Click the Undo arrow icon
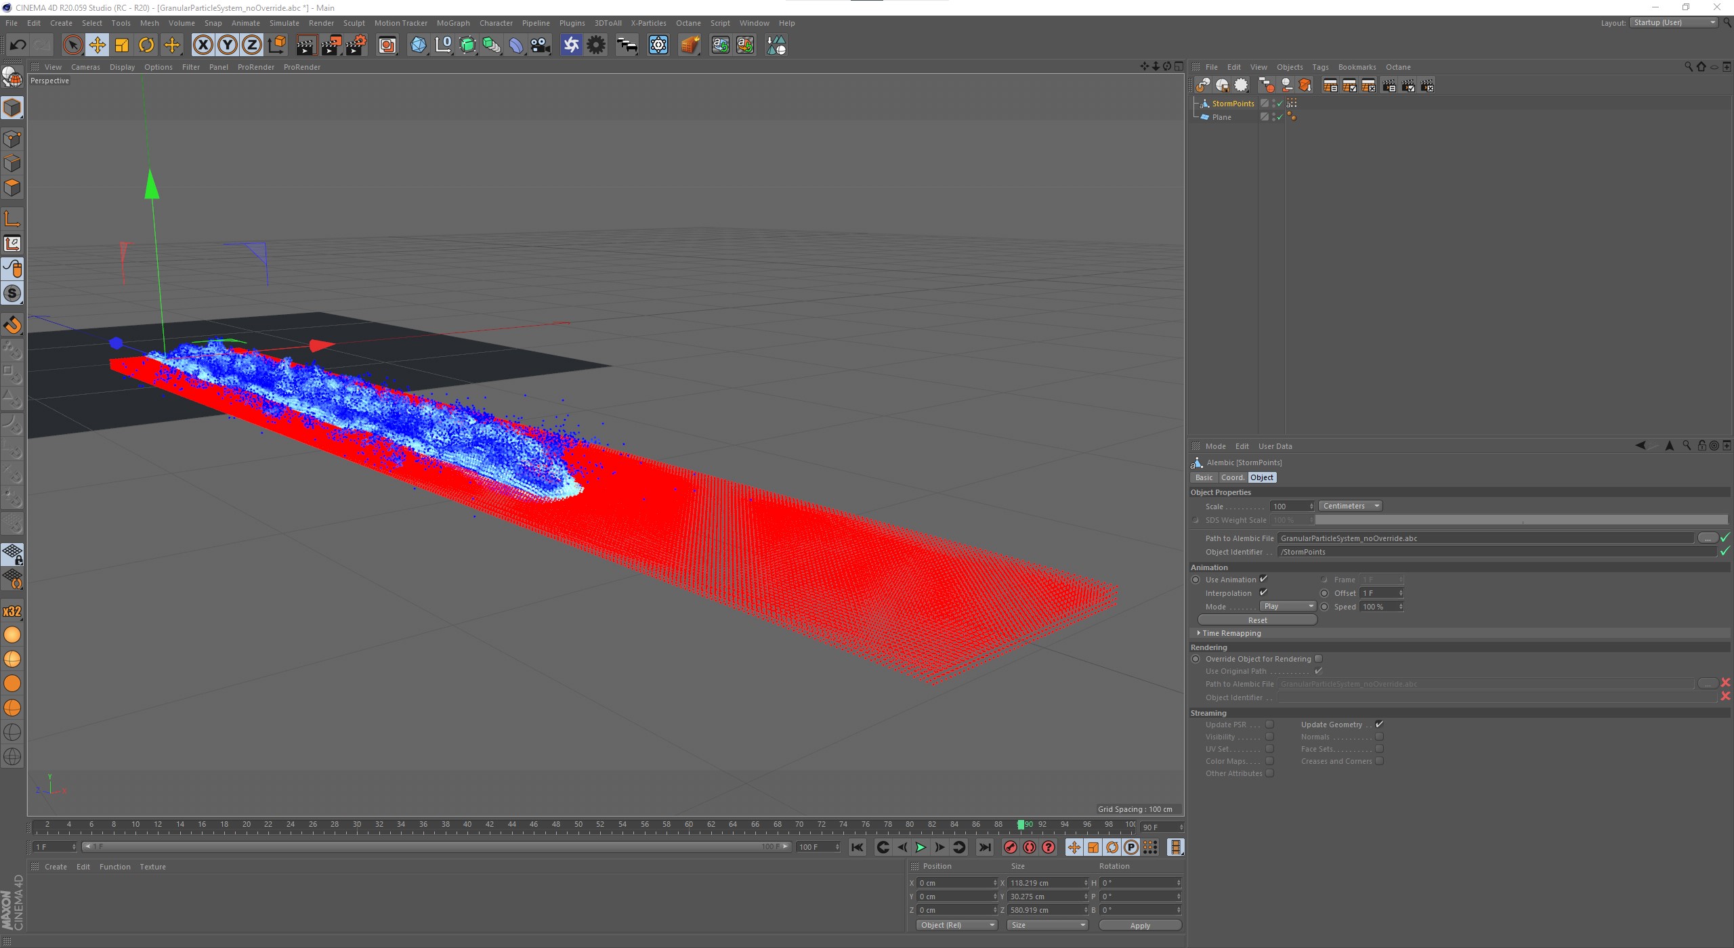 click(18, 45)
